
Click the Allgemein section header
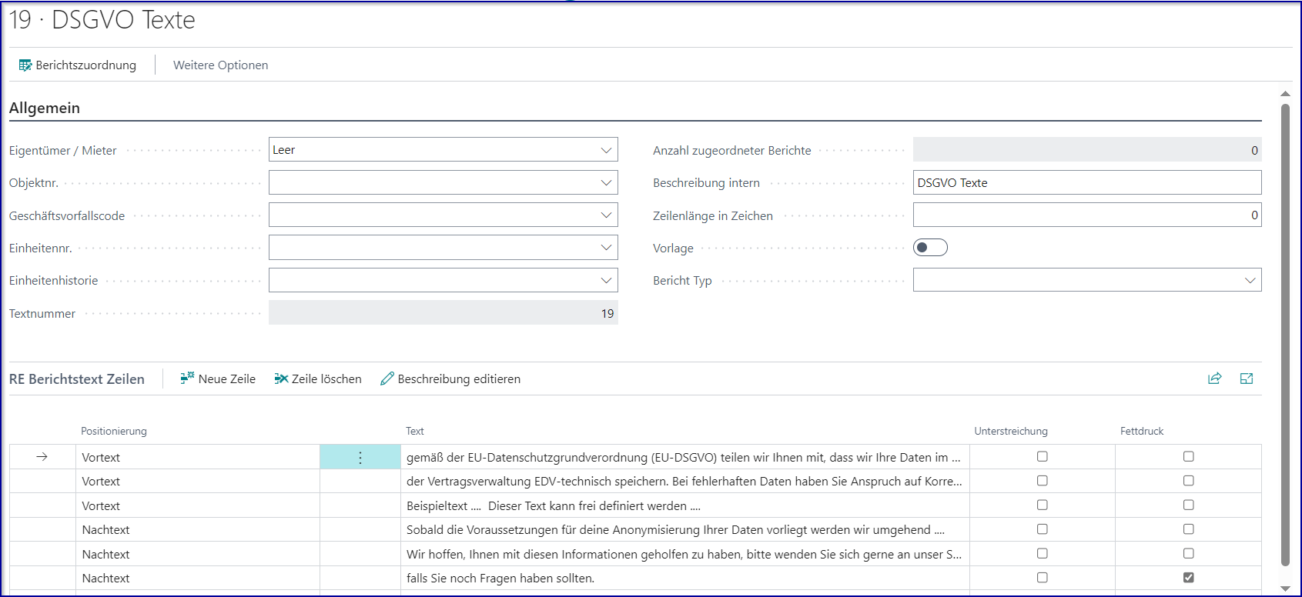[x=45, y=108]
